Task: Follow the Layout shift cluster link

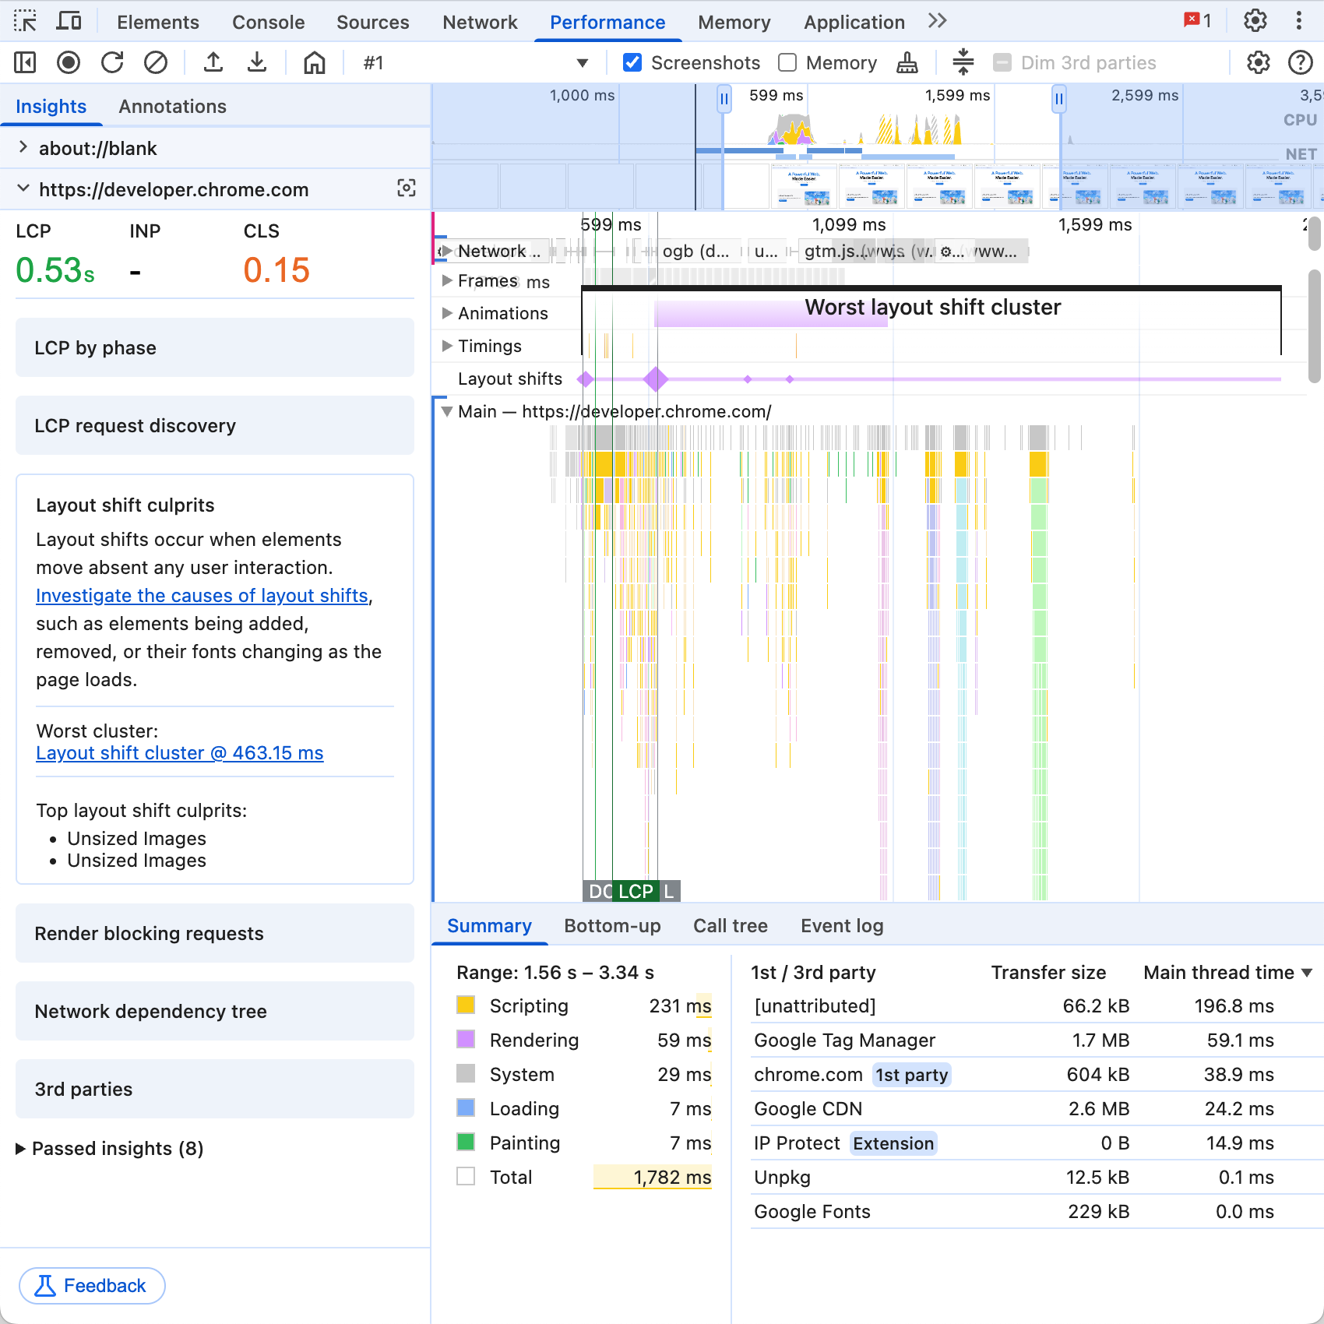Action: tap(180, 752)
